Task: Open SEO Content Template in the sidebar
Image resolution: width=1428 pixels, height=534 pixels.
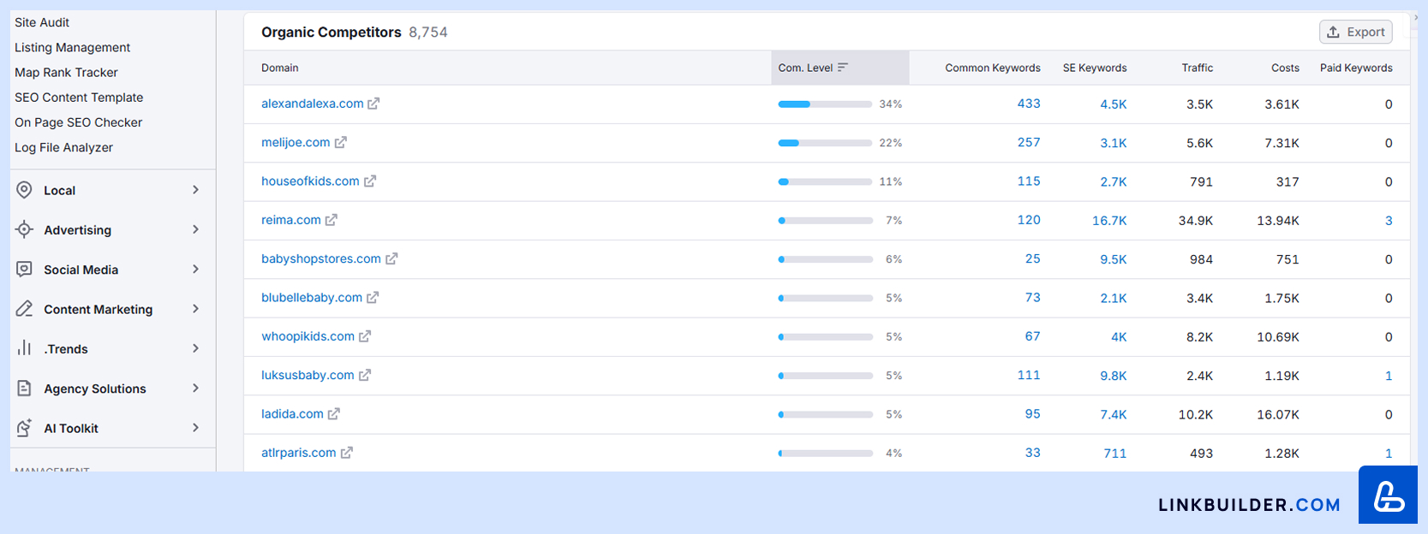Action: pyautogui.click(x=79, y=98)
